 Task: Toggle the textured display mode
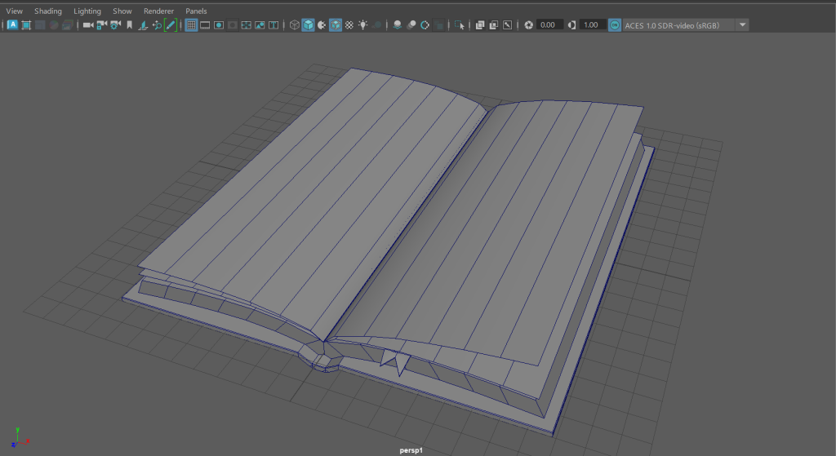pos(349,25)
